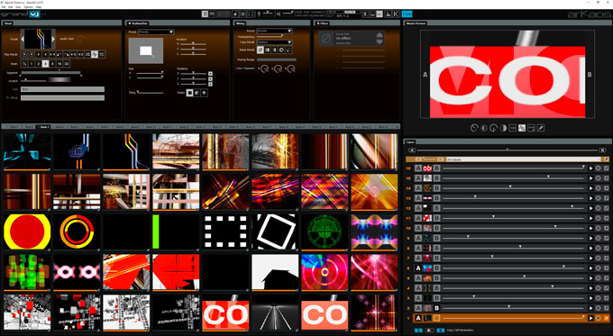
Task: Open layer 14 edit icon at row end
Action: [607, 188]
